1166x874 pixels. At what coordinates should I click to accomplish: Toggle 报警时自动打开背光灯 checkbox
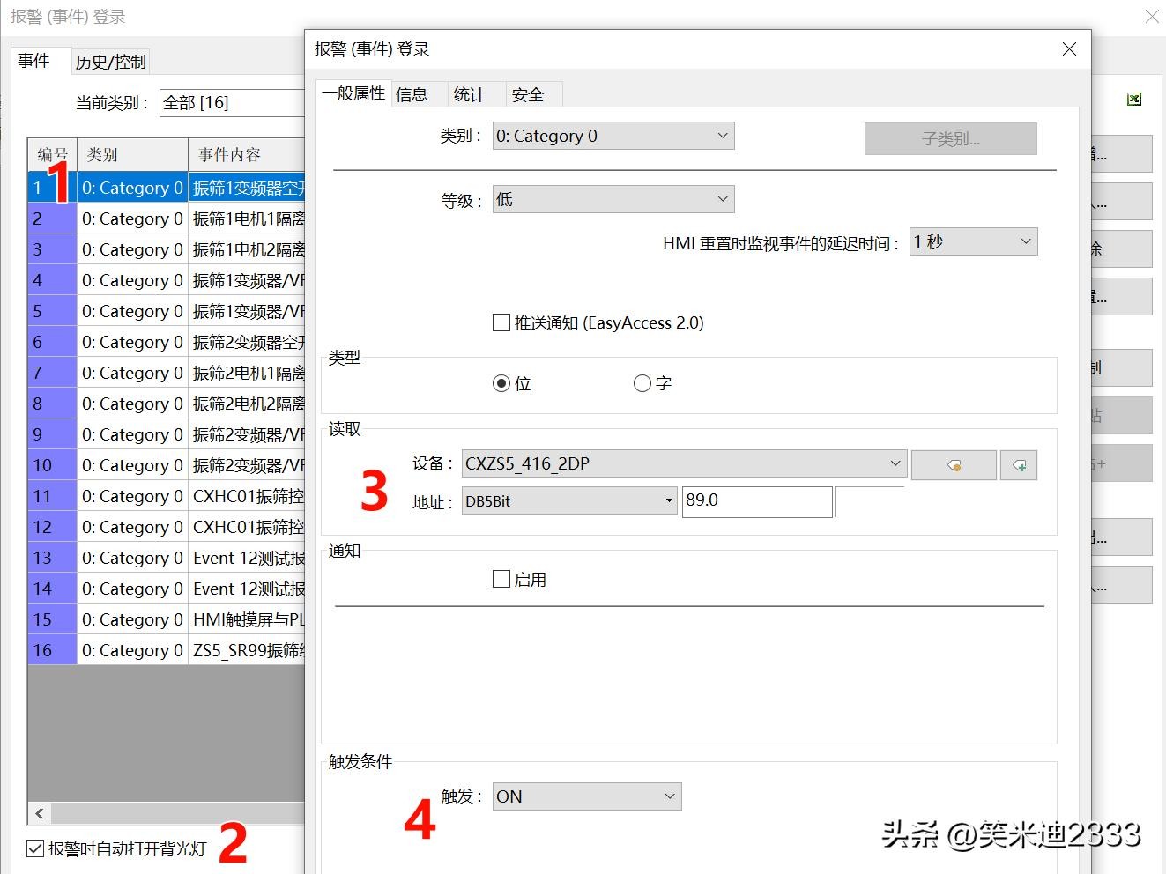pyautogui.click(x=36, y=848)
